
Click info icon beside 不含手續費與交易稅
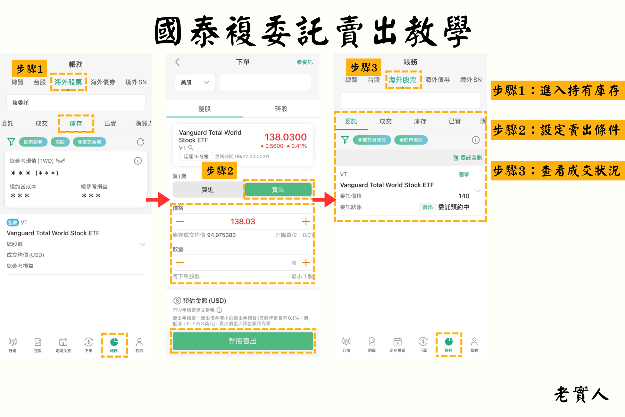point(219,310)
